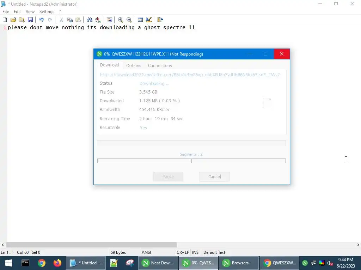Redo with the grayed arrow icon
Viewport: 361px width, 270px height.
pyautogui.click(x=50, y=20)
